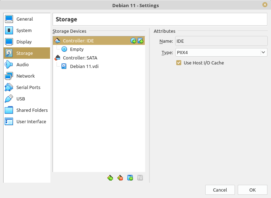The height and width of the screenshot is (198, 271).
Task: Select the Storage category in sidebar
Action: pos(27,53)
